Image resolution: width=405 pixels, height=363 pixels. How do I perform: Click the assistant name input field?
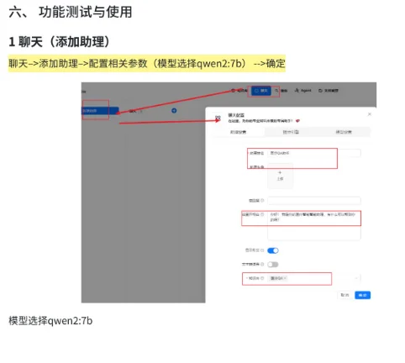(x=314, y=153)
